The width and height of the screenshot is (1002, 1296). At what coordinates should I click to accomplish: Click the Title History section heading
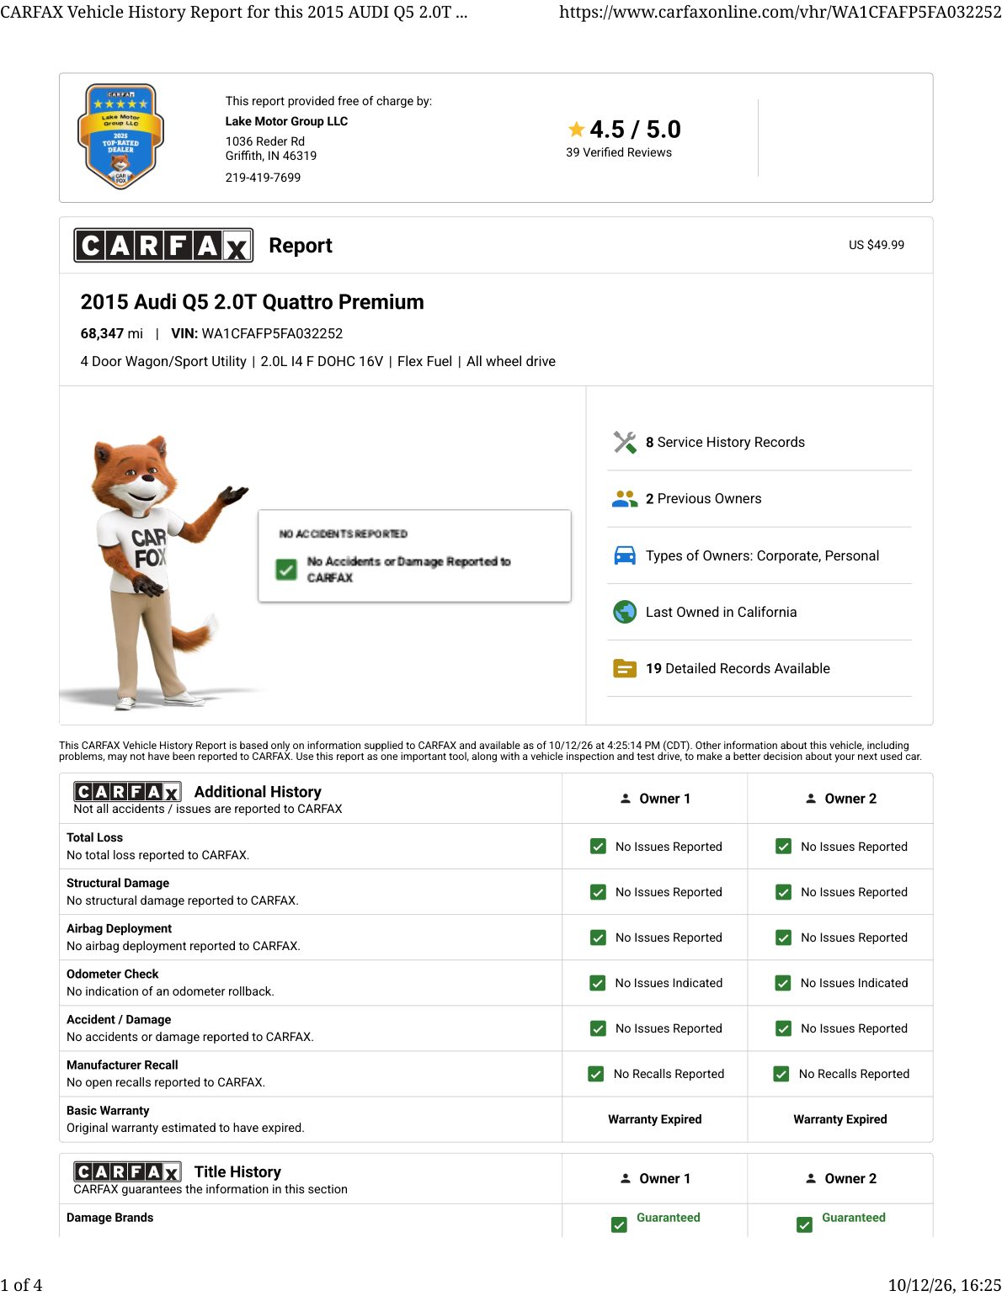point(237,1172)
